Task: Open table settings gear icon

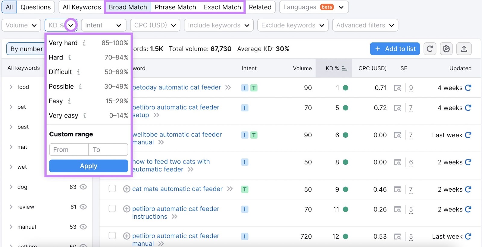Action: click(x=446, y=49)
